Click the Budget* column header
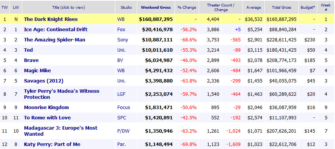Screen dimensions: 335x149 click(307, 8)
